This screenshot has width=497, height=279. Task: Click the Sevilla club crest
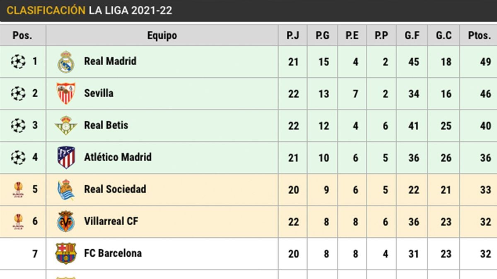pos(66,93)
